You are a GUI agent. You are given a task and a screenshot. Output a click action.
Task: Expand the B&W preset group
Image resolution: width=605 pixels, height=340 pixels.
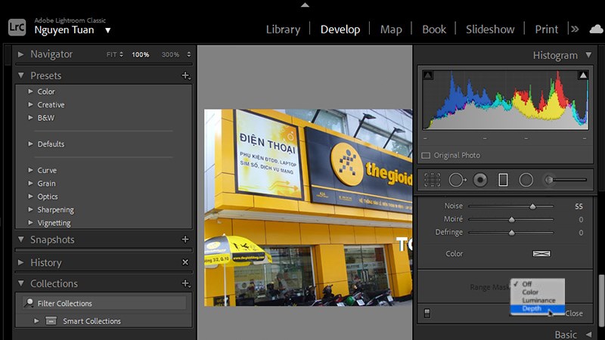click(x=30, y=118)
